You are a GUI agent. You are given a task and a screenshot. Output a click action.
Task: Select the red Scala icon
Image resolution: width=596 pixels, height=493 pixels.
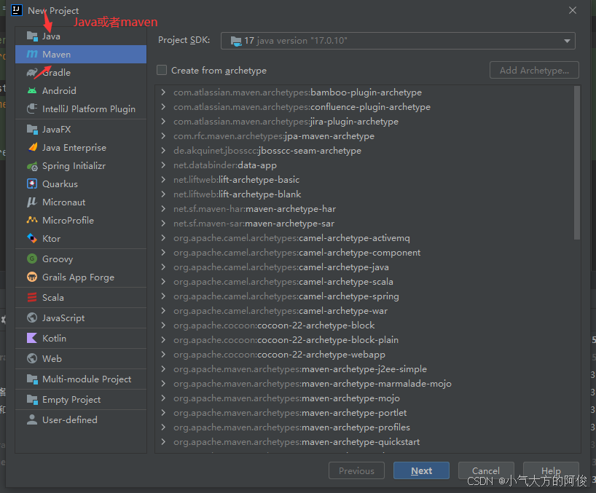pyautogui.click(x=32, y=297)
